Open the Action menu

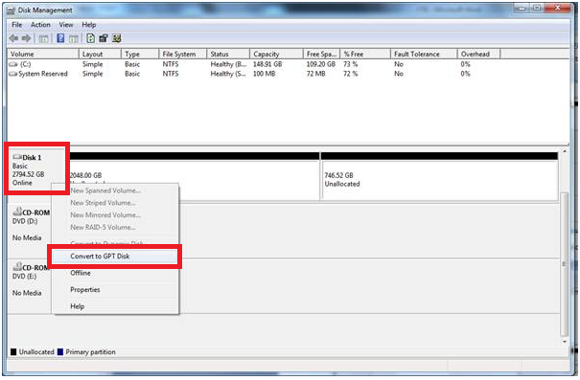(x=40, y=25)
